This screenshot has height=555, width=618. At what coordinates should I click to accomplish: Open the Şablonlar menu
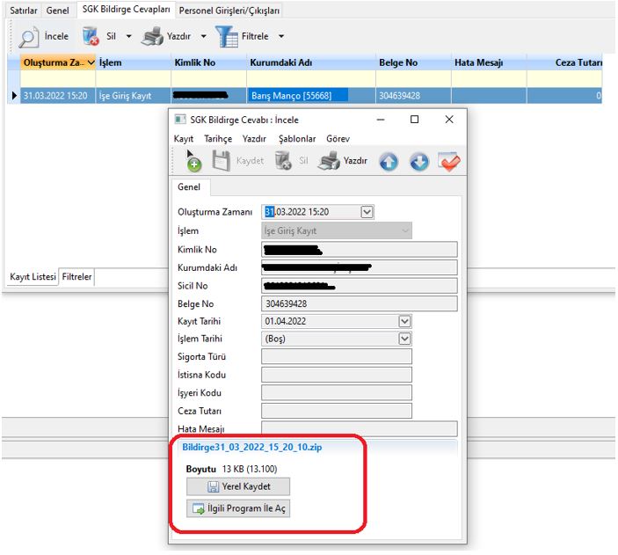pyautogui.click(x=297, y=139)
